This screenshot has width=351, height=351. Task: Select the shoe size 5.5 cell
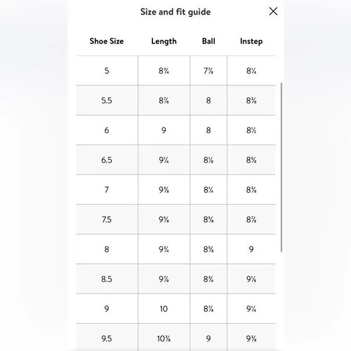[x=107, y=100]
